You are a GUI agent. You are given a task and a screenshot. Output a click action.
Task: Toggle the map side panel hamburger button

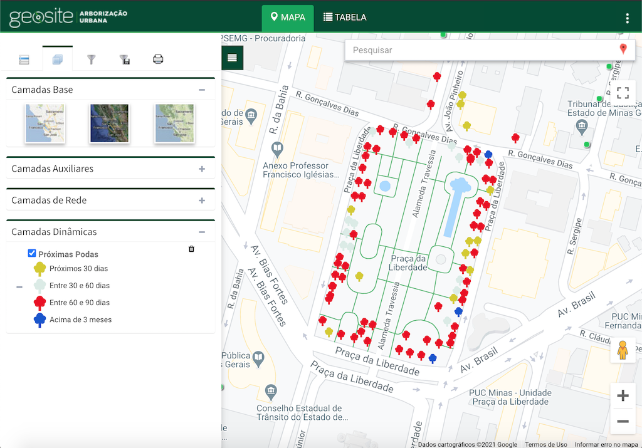click(x=232, y=58)
